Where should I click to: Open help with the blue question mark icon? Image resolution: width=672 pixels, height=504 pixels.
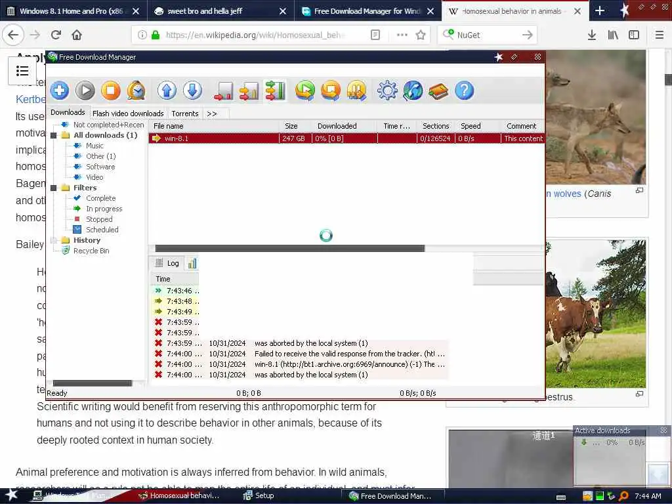point(464,91)
